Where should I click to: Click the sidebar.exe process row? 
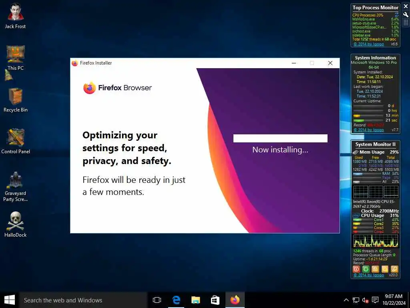pyautogui.click(x=376, y=35)
